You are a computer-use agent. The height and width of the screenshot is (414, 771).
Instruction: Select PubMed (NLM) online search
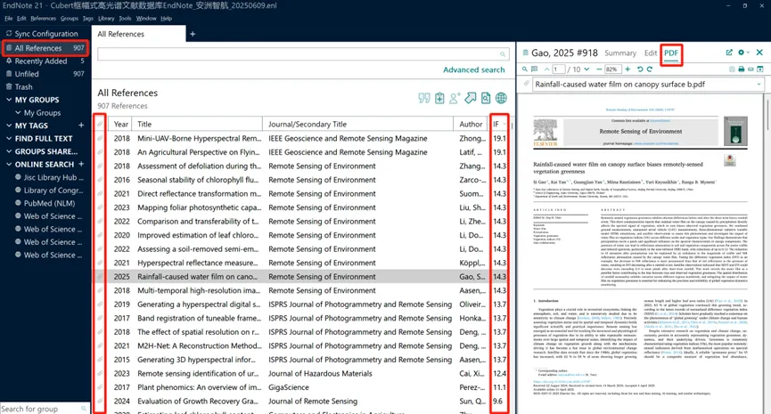[x=49, y=203]
